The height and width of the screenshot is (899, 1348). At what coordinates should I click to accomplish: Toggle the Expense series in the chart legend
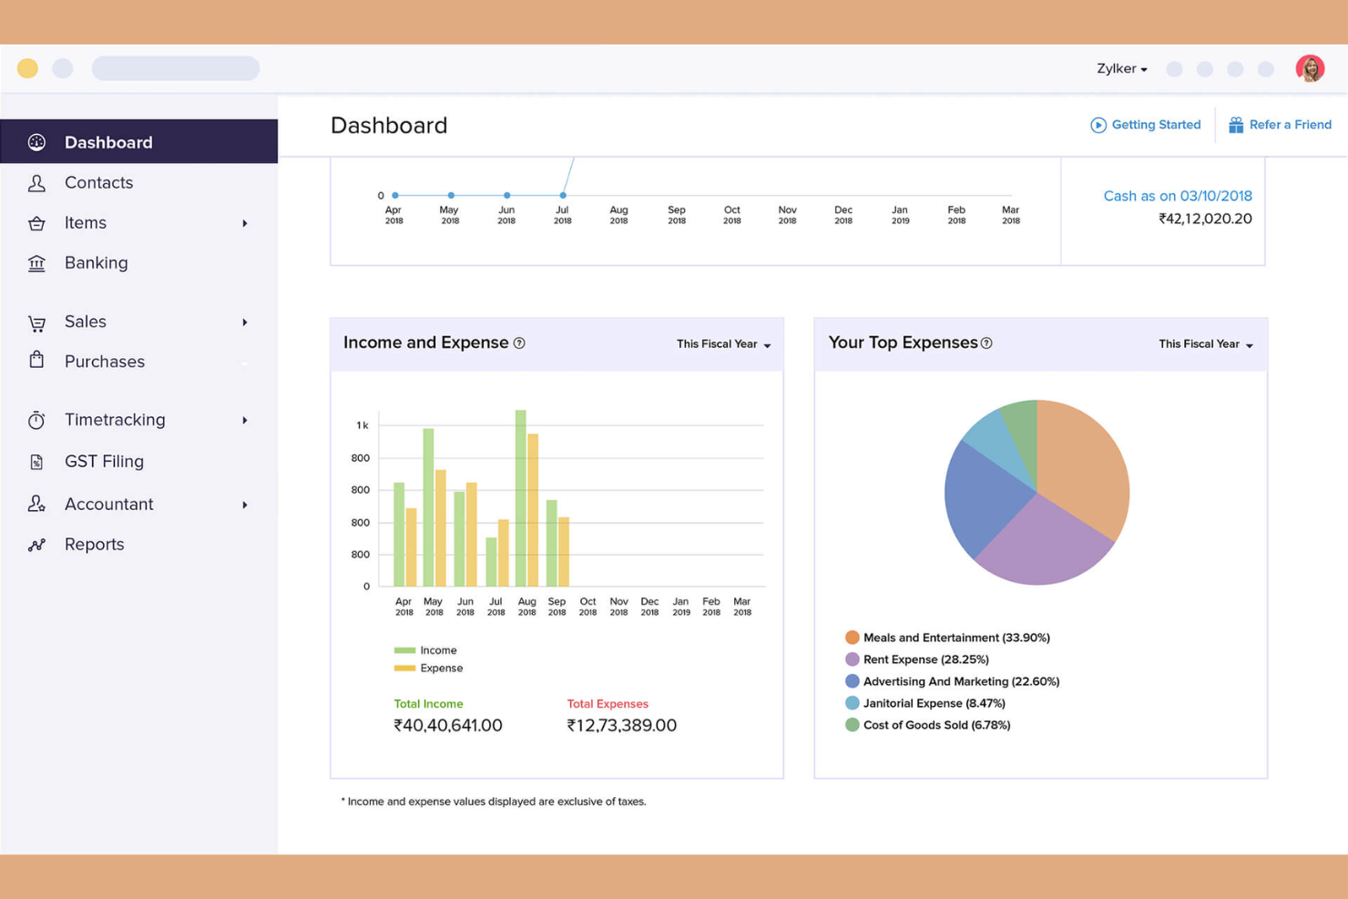430,668
